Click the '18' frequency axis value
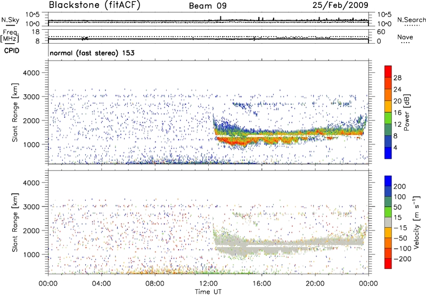Viewport: 426px width, 295px height. (36, 32)
